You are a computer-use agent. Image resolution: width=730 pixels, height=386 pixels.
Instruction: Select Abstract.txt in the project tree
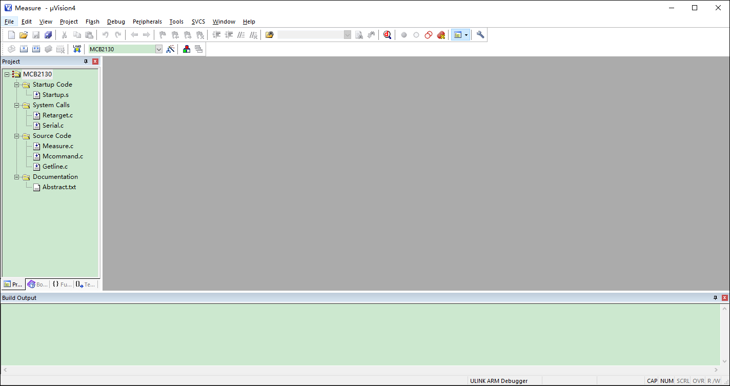[x=59, y=187]
